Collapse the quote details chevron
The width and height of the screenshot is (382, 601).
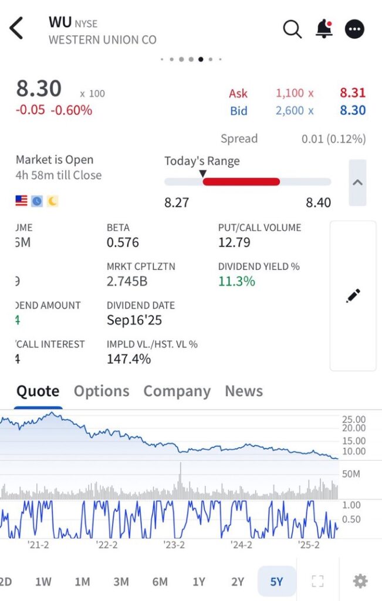point(357,183)
